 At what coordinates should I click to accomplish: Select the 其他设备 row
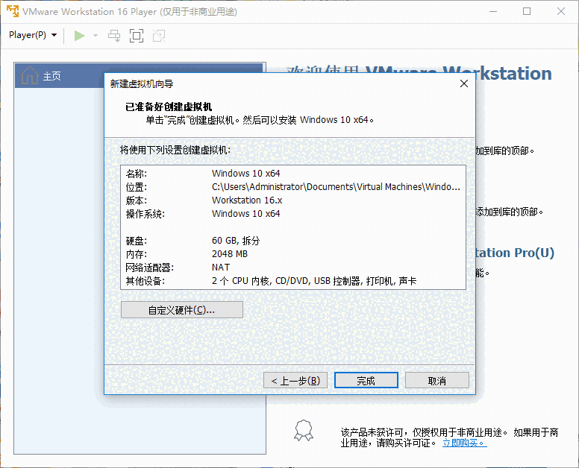coord(292,281)
